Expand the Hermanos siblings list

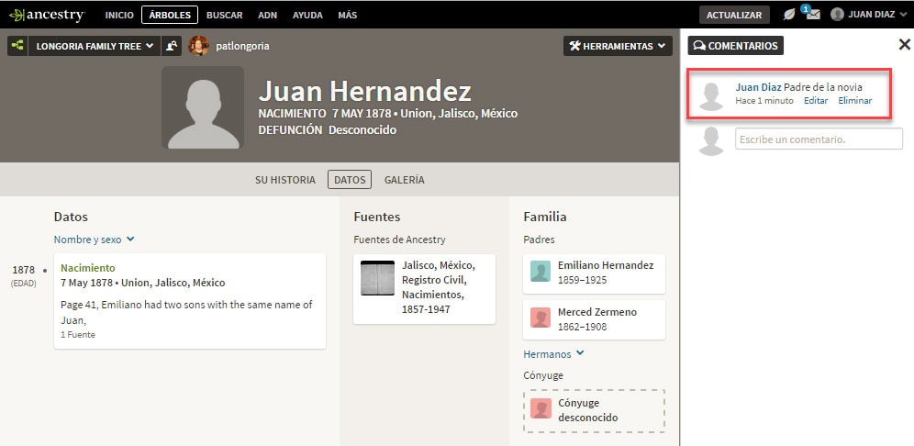[x=553, y=354]
